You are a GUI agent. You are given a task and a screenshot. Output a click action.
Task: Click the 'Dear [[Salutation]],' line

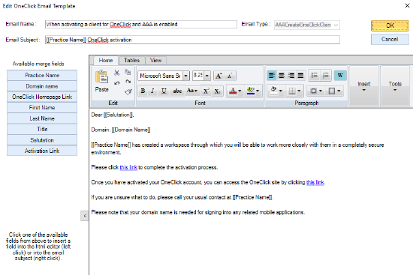point(113,115)
